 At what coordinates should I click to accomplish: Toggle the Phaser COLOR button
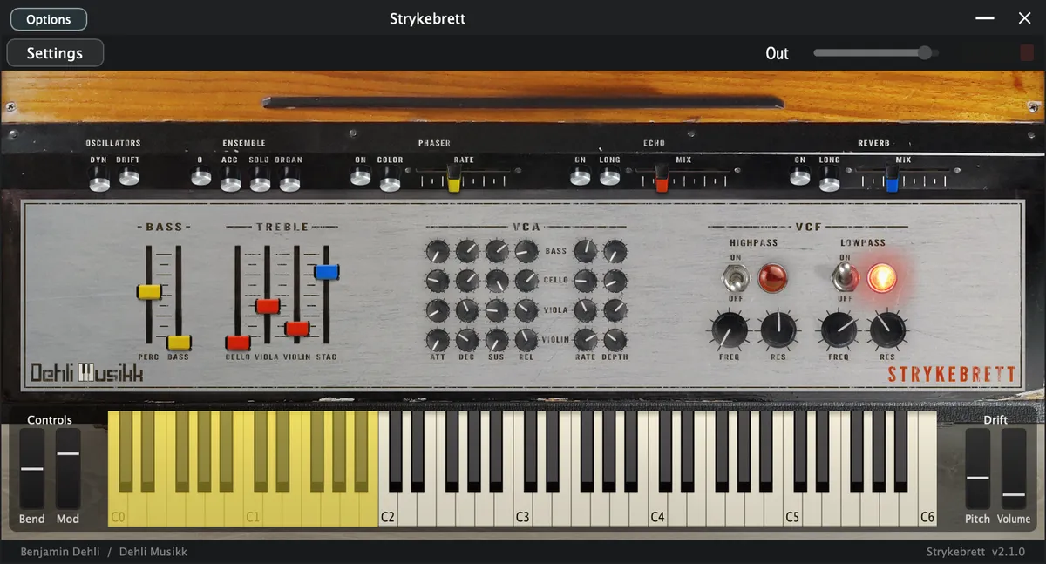coord(390,179)
